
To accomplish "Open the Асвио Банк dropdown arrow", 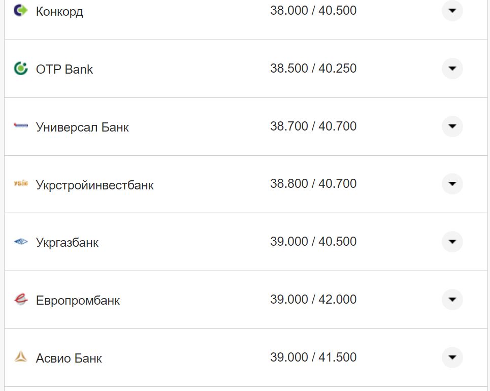I will (x=452, y=357).
